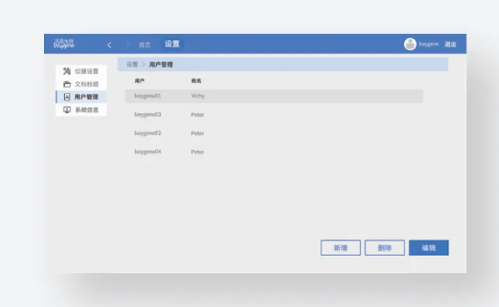Open the 首页 home tab
This screenshot has width=499, height=307.
coord(145,44)
